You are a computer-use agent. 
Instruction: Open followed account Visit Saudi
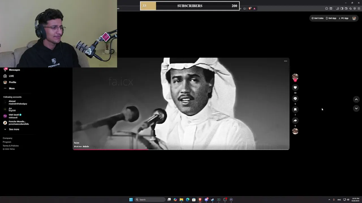pos(12,116)
